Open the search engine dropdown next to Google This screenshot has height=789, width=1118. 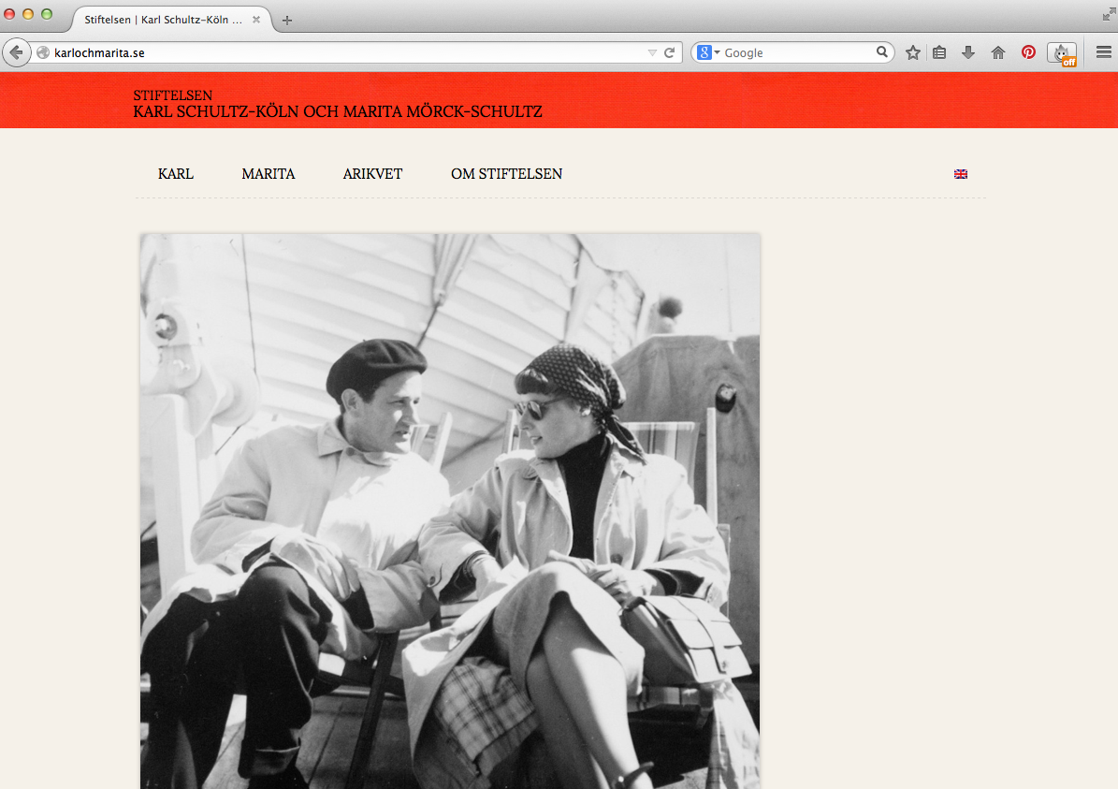709,52
